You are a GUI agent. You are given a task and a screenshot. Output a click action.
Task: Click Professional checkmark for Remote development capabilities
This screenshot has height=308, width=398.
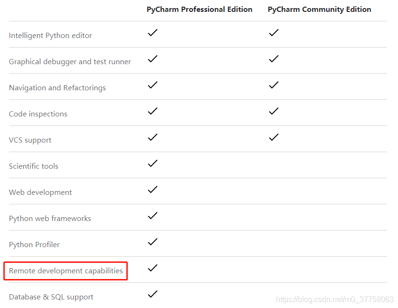152,268
